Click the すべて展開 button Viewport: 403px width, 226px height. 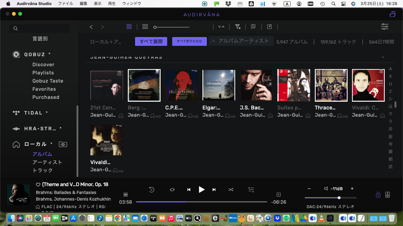click(x=151, y=41)
